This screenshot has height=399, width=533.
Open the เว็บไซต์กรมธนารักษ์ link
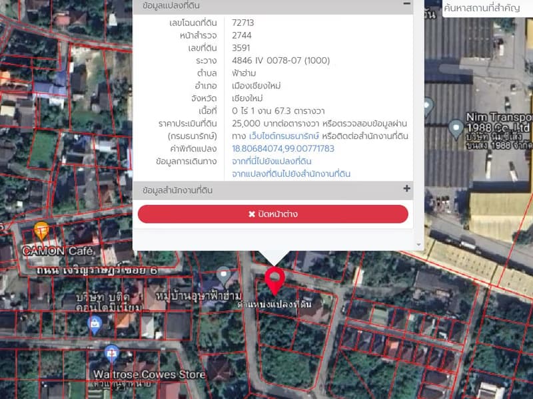click(x=284, y=136)
